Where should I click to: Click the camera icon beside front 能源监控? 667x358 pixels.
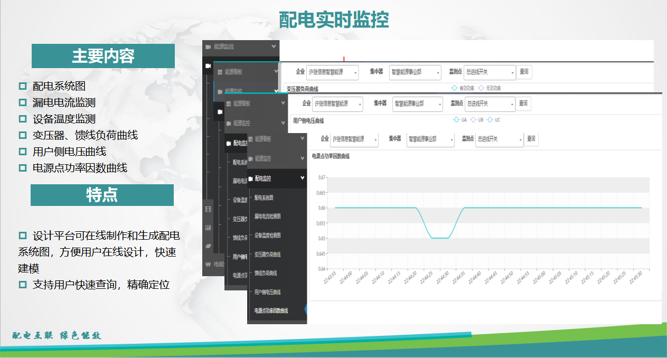click(x=250, y=158)
